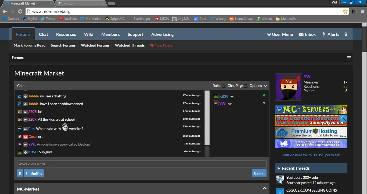Open the hamburger menu on the Forums breadcrumb bar
This screenshot has height=194, width=367.
(x=349, y=58)
